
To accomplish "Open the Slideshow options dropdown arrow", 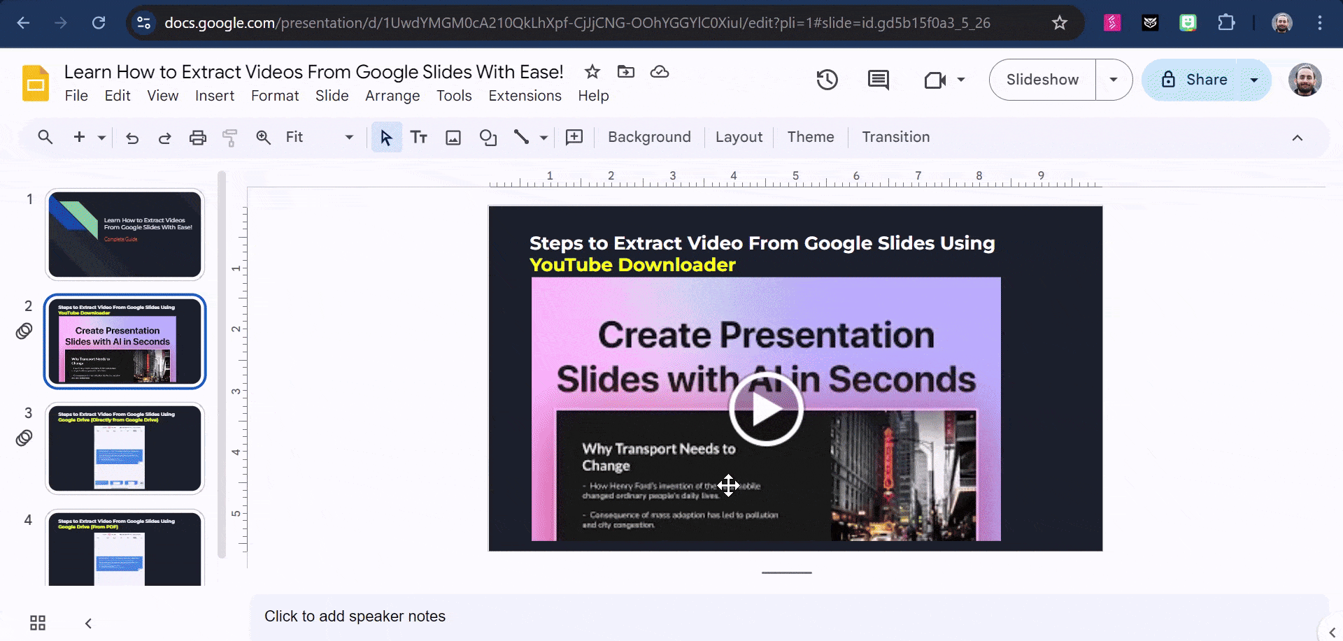I will (x=1113, y=80).
